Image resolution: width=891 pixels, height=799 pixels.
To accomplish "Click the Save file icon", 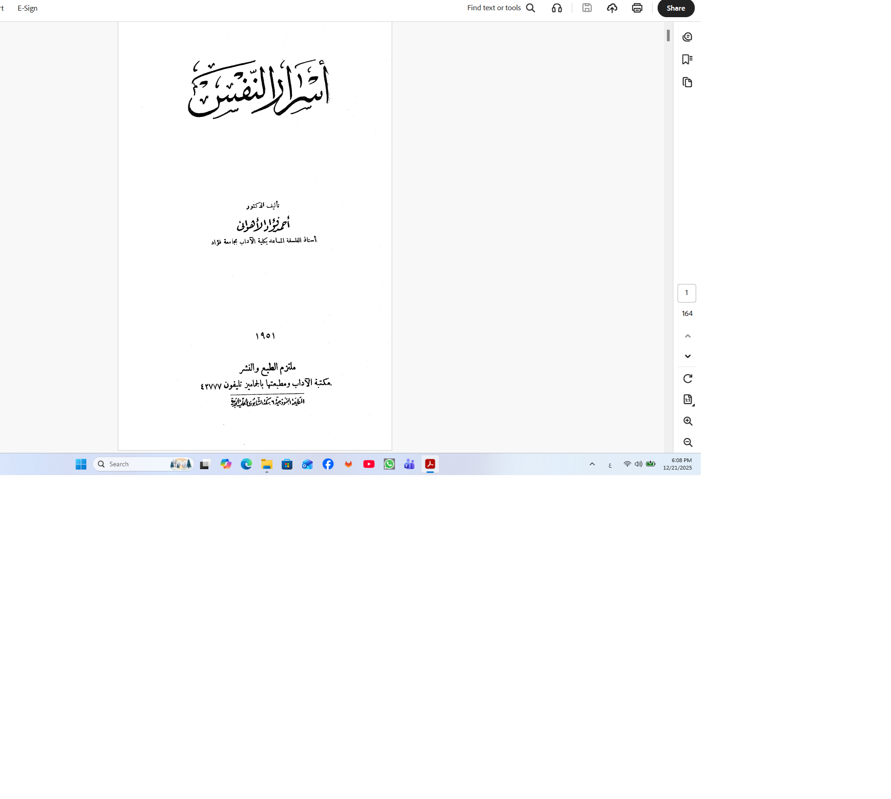I will 587,8.
